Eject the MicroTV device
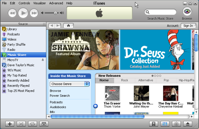The width and height of the screenshot is (199, 129). (x=43, y=60)
